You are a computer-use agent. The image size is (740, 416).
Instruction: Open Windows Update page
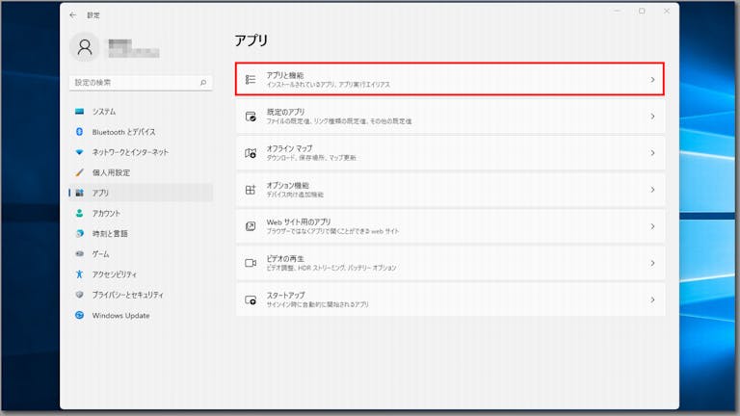(x=141, y=315)
